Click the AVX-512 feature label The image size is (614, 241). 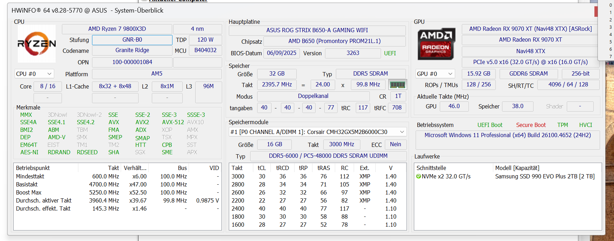pyautogui.click(x=173, y=122)
